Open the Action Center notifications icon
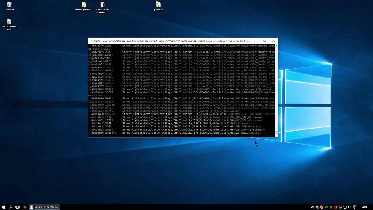Screen dimensions: 373x210 coord(355,207)
